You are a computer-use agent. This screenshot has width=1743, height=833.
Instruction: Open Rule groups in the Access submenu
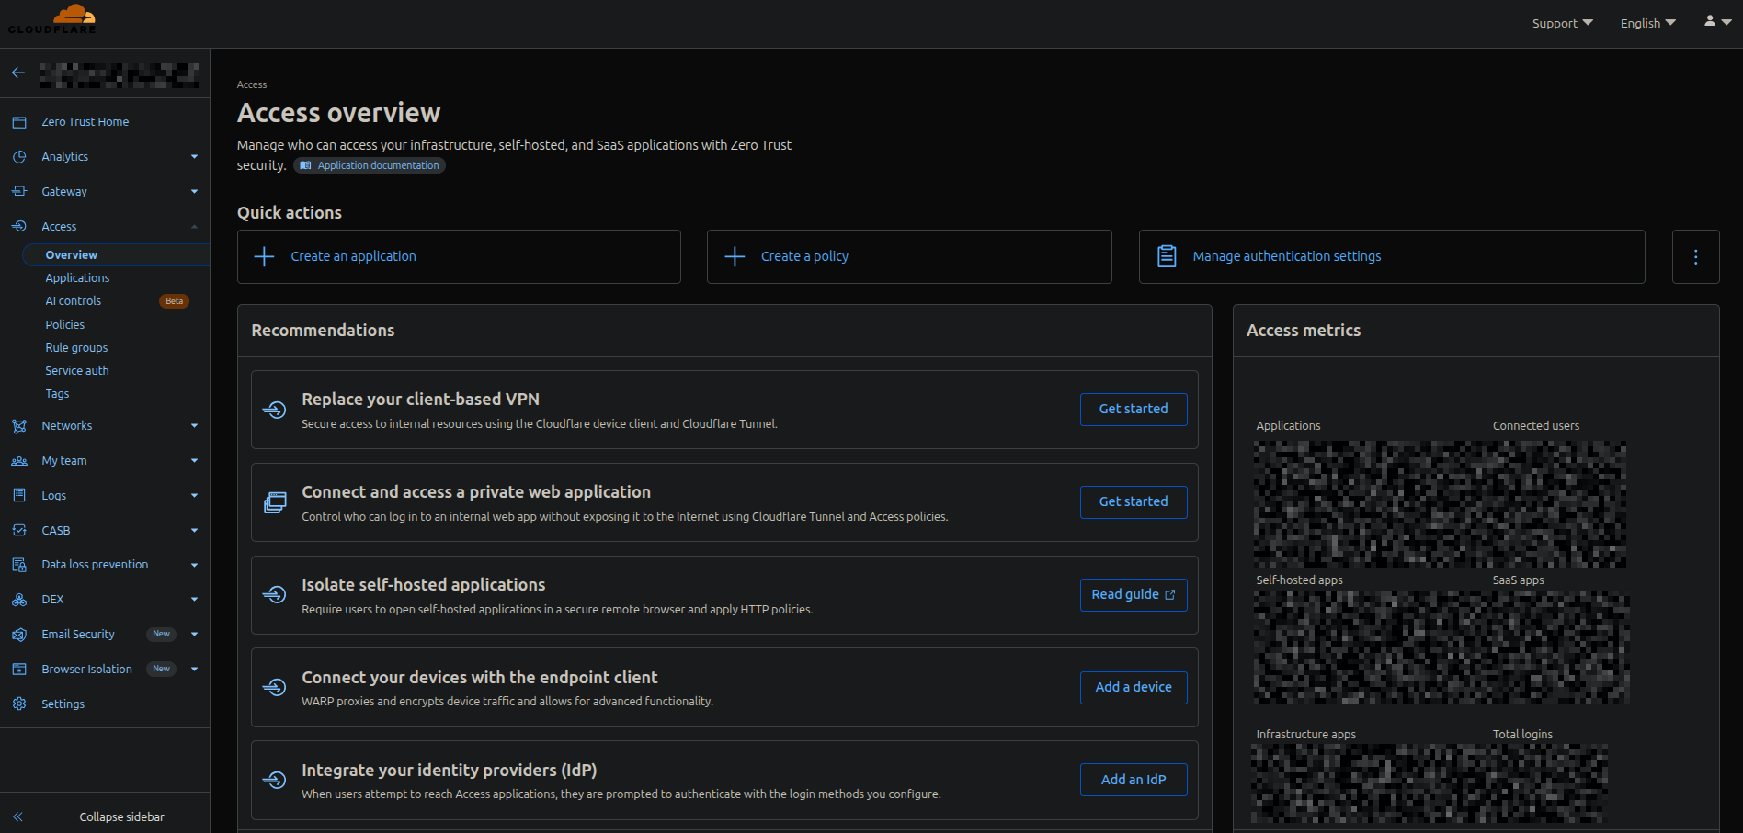point(76,348)
